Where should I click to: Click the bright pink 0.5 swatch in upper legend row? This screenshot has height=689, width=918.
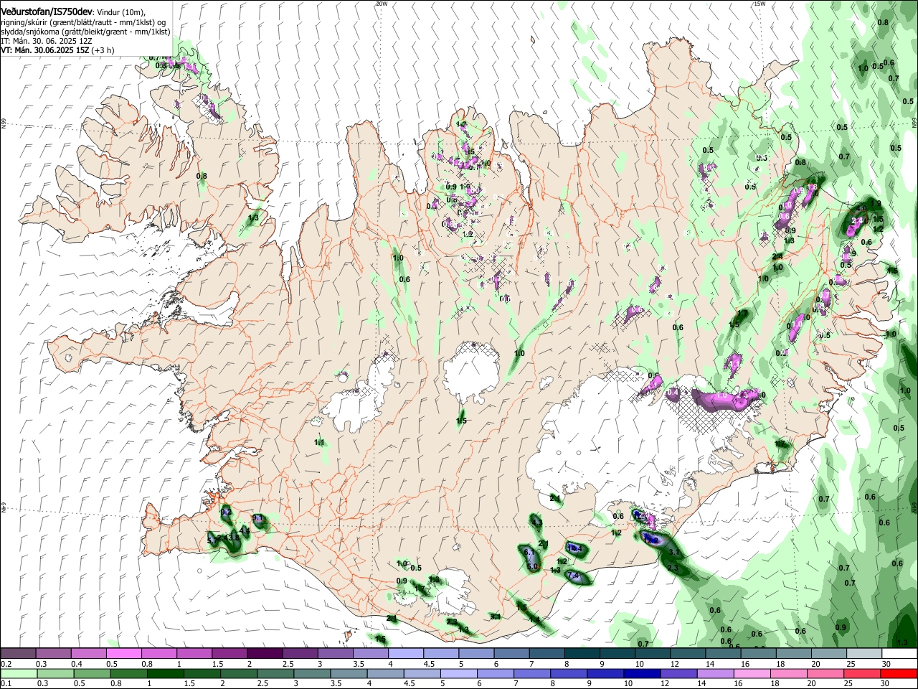click(123, 654)
